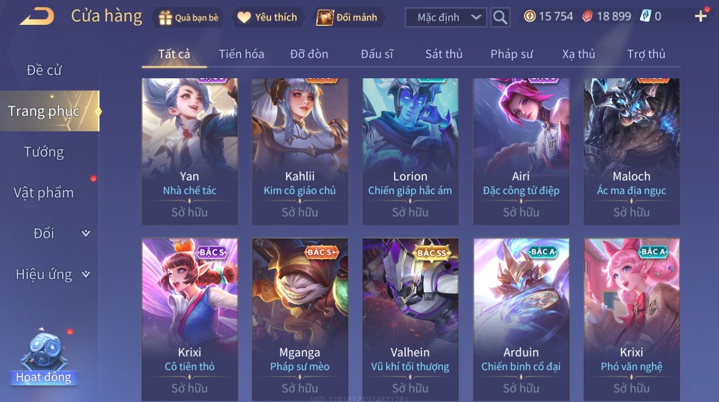The height and width of the screenshot is (402, 719).
Task: Click the back arrow icon
Action: click(x=37, y=17)
